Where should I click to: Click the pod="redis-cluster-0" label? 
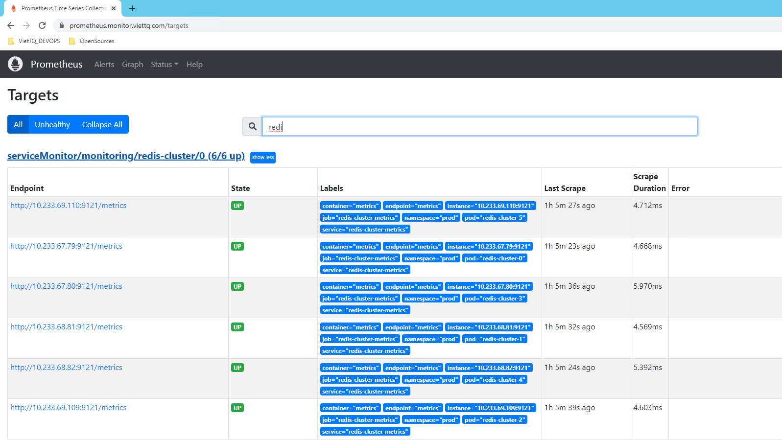pyautogui.click(x=495, y=258)
